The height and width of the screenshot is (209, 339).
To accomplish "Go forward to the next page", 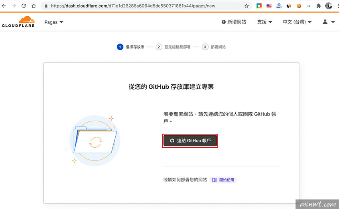I will tap(14, 6).
